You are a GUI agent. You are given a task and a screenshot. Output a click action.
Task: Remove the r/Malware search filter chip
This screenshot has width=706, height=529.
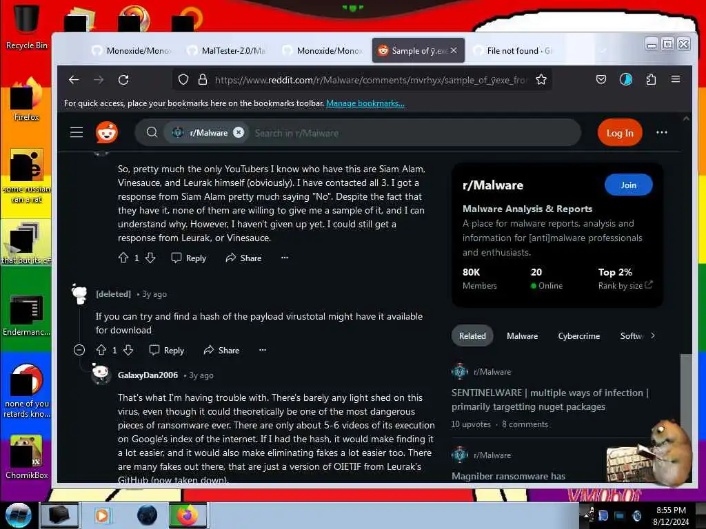tap(239, 132)
